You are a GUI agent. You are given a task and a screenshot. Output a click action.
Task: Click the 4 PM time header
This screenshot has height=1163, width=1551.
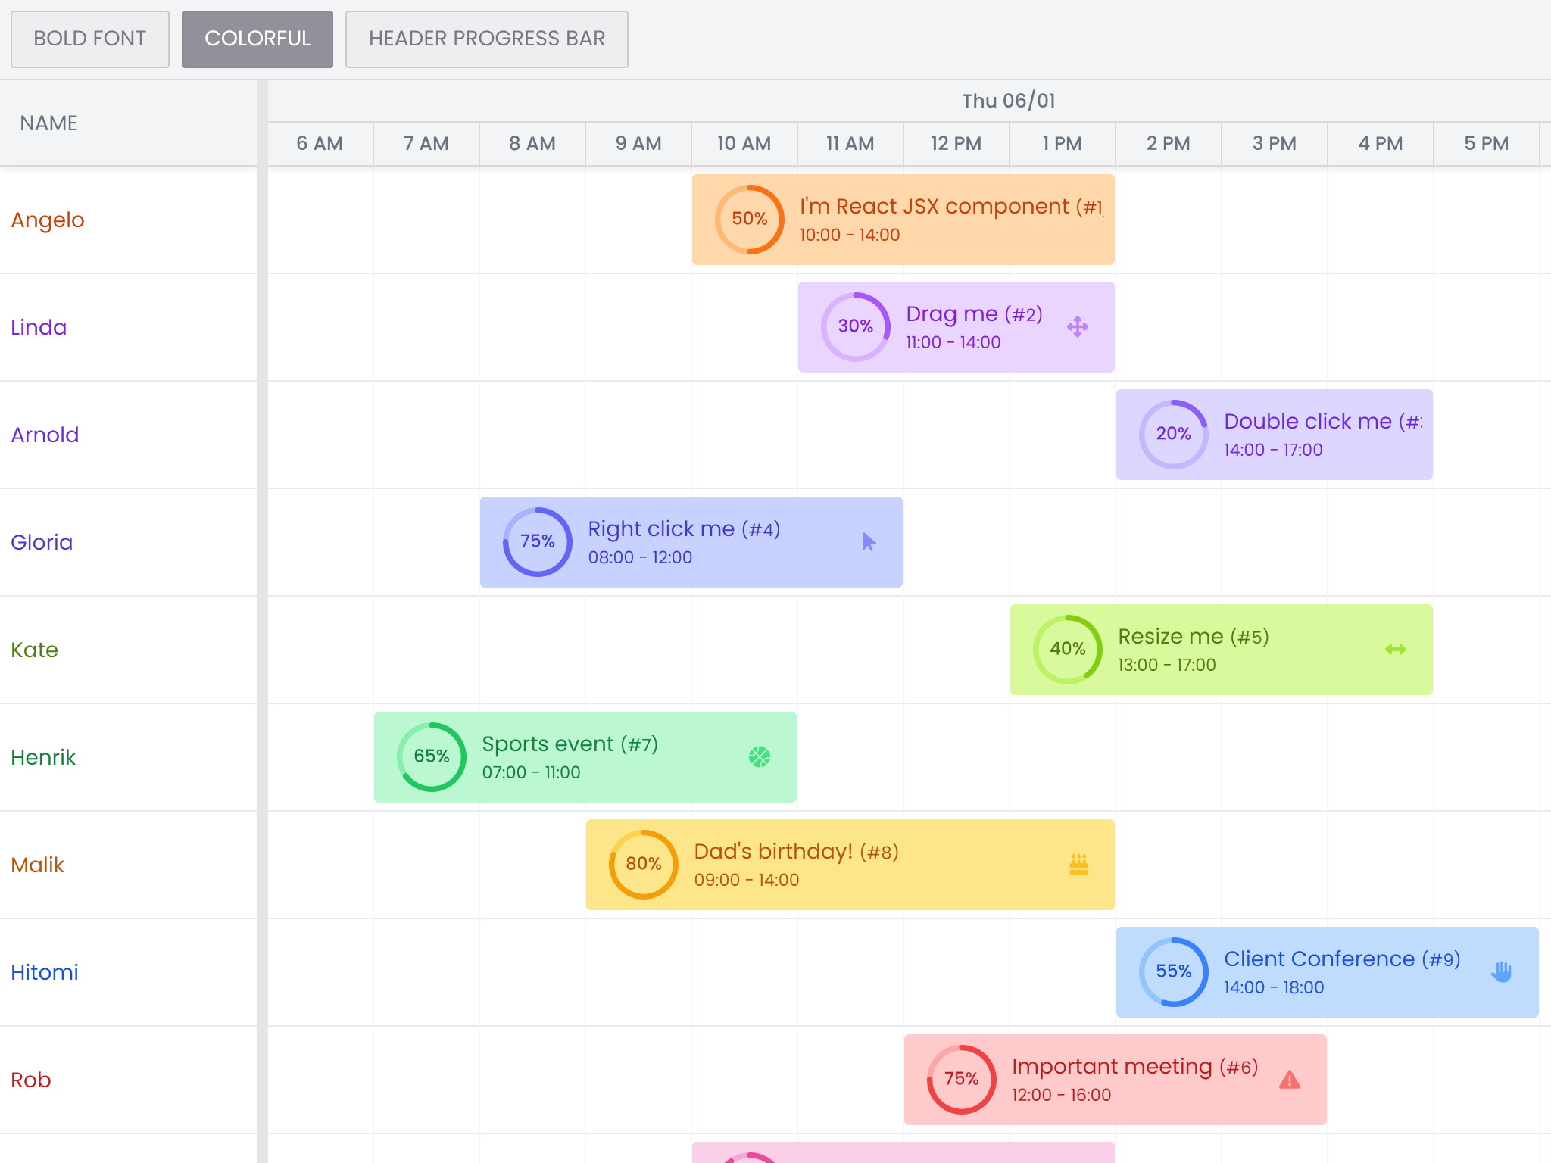pyautogui.click(x=1381, y=144)
